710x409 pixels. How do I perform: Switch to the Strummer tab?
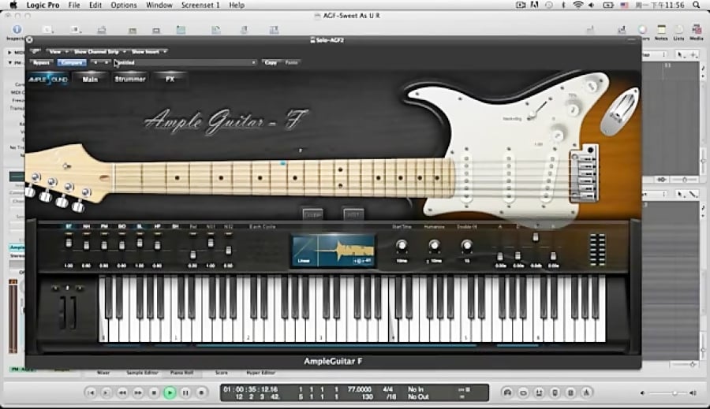pos(130,79)
